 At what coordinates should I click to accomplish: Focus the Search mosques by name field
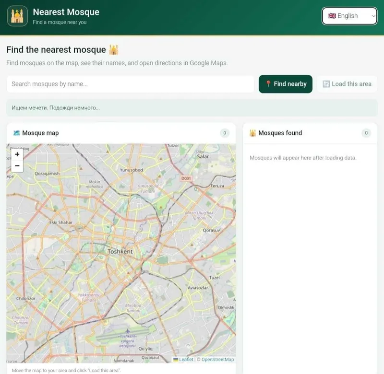coord(130,84)
